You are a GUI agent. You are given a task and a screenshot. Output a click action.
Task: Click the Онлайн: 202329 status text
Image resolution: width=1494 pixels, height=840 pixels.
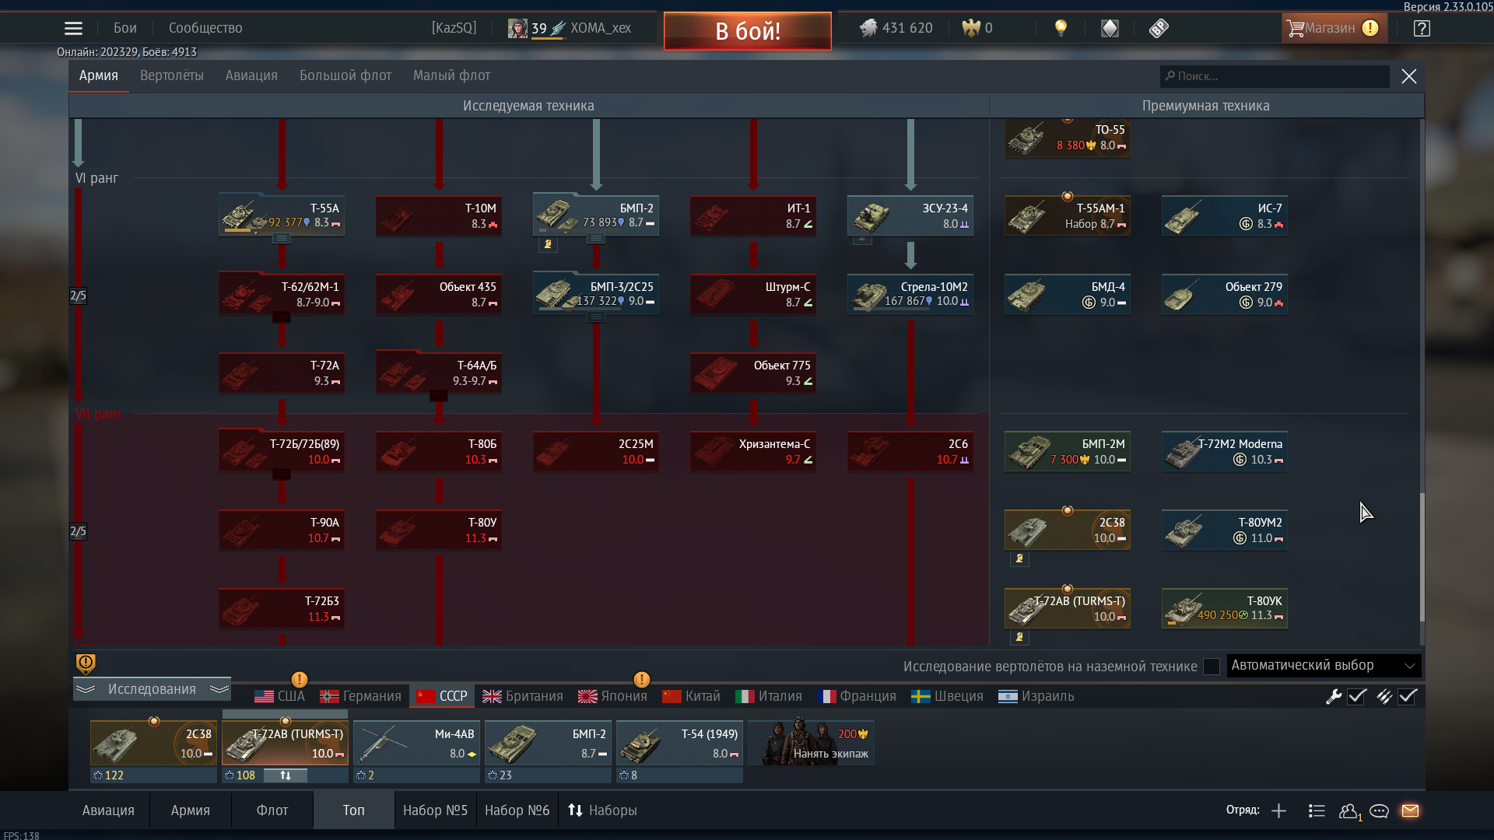(x=127, y=52)
